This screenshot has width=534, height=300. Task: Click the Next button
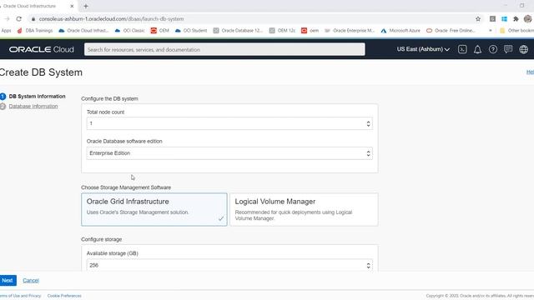coord(8,280)
